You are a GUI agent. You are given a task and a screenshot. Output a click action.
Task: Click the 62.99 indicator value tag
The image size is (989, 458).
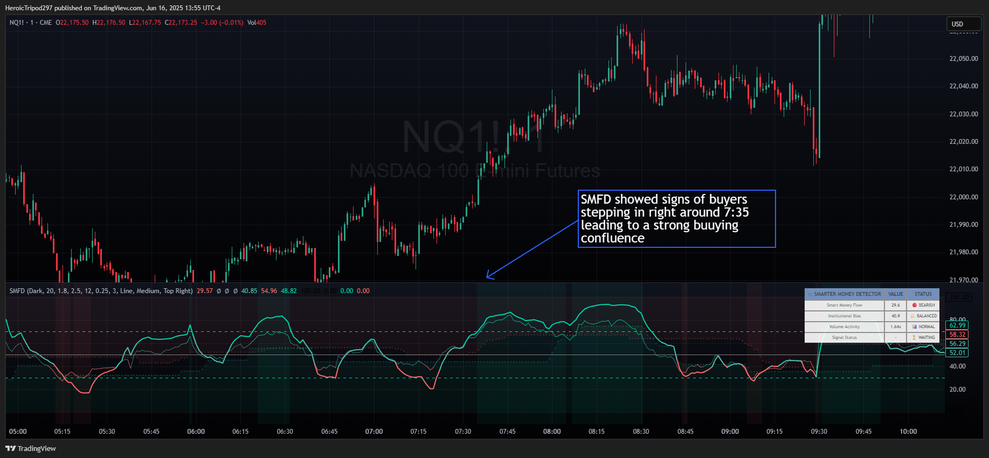point(957,325)
